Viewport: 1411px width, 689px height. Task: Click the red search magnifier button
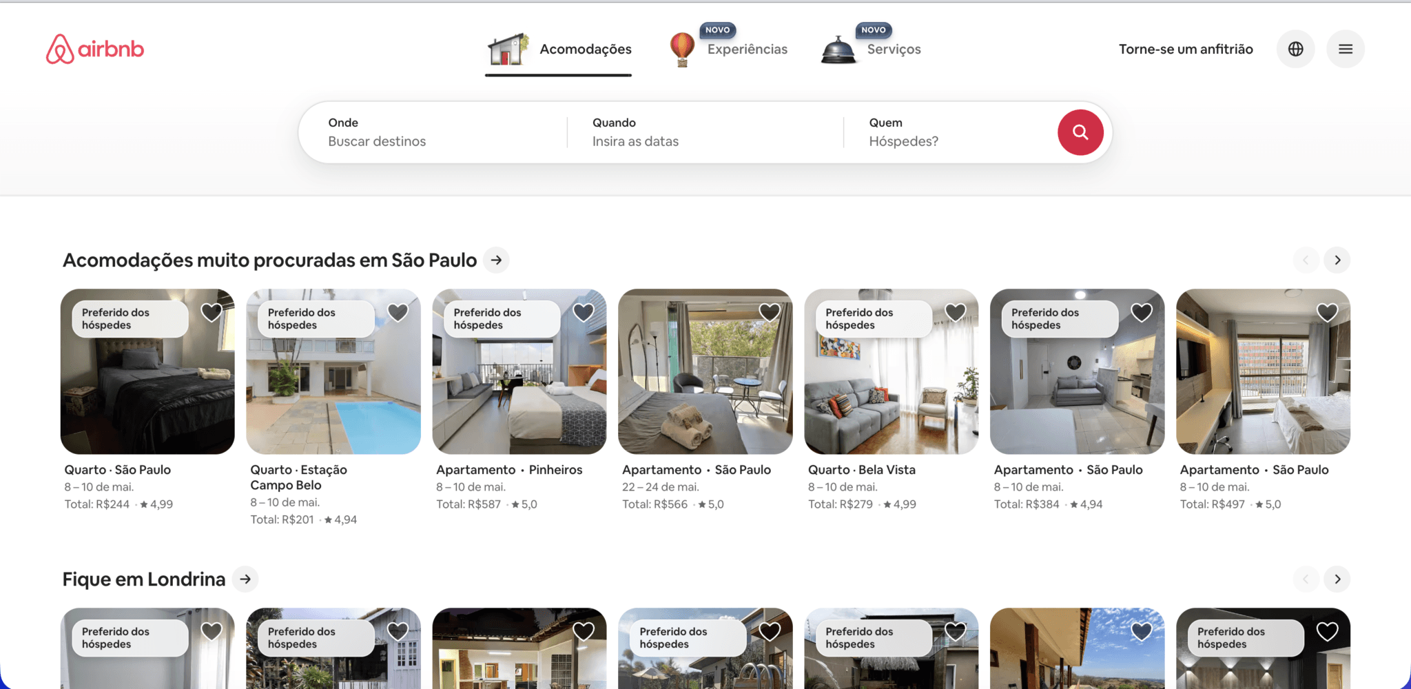click(x=1080, y=132)
